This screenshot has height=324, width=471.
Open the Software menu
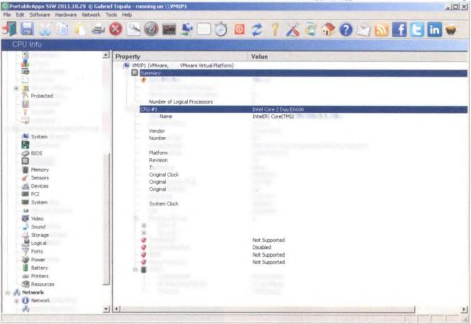click(x=40, y=15)
